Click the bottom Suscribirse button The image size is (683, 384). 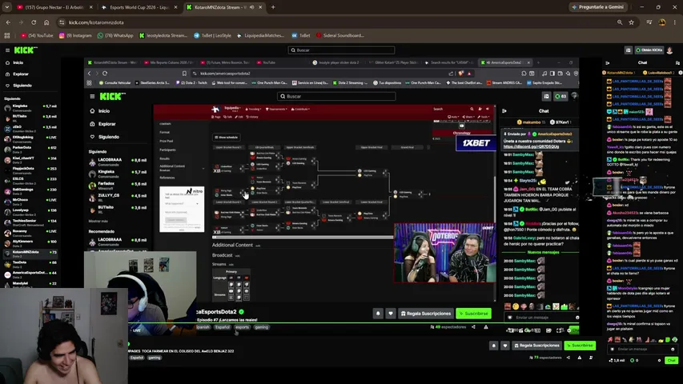(580, 346)
